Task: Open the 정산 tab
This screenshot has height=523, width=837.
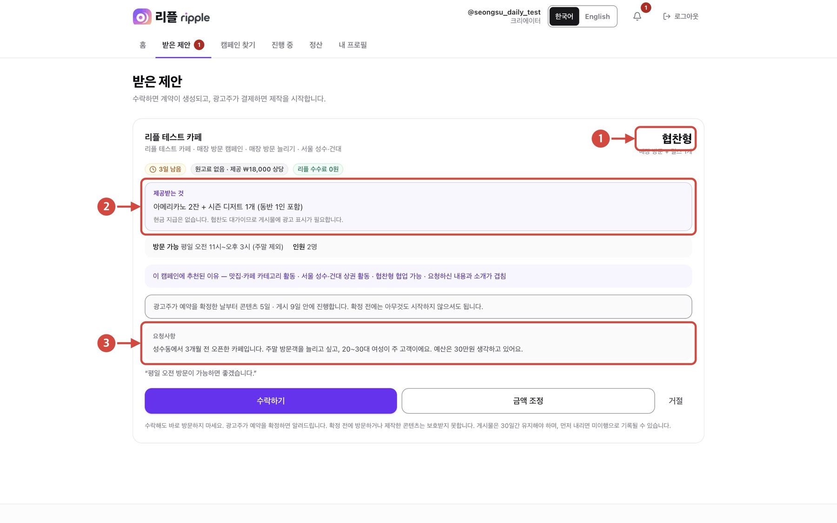Action: [x=316, y=45]
